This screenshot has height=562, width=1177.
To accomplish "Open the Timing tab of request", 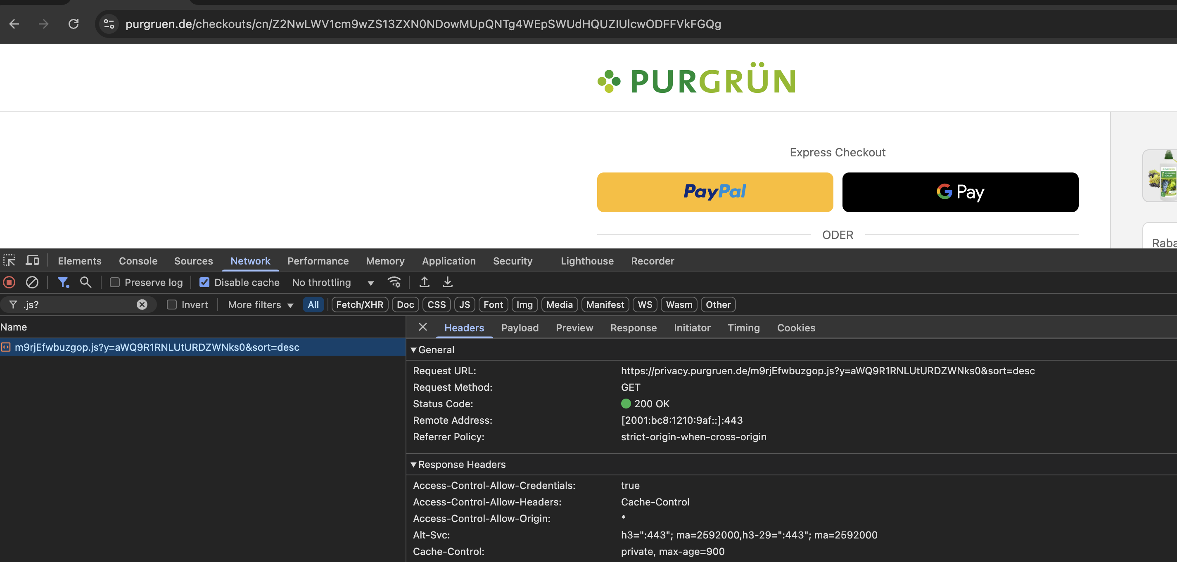I will (x=743, y=328).
